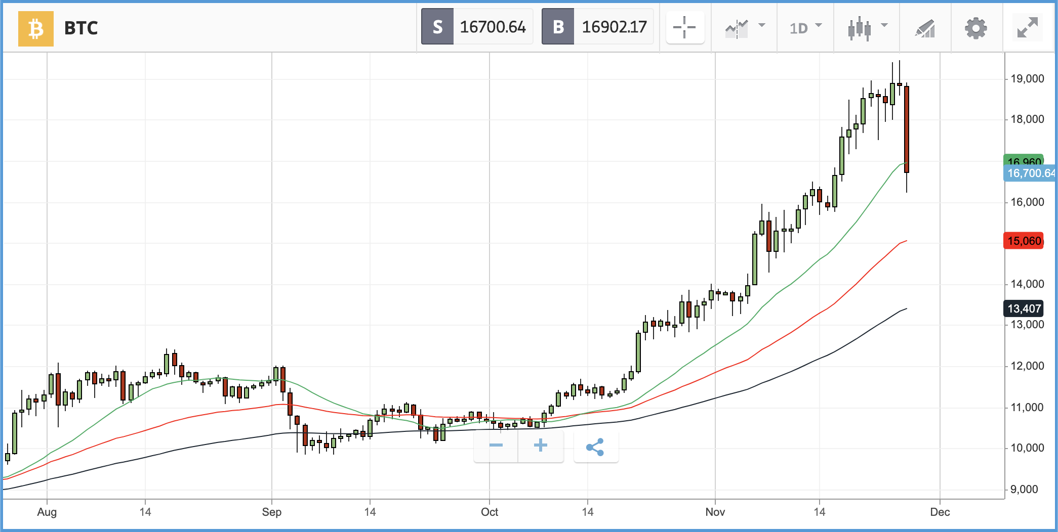Click the Bitcoin logo icon

pos(35,28)
